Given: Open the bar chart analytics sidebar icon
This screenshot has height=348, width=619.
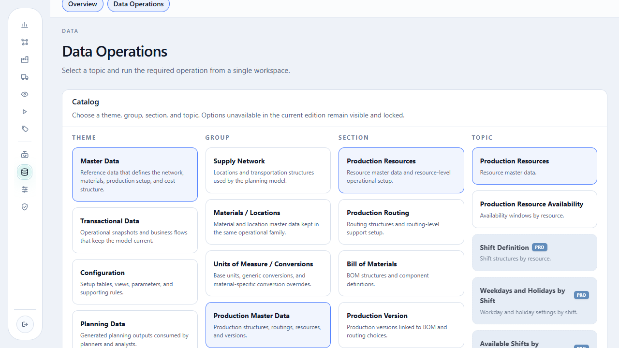Looking at the screenshot, I should (25, 25).
